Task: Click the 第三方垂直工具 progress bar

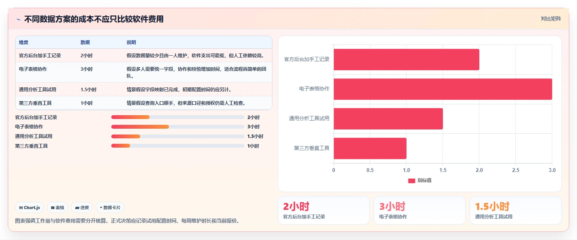Action: (178, 146)
